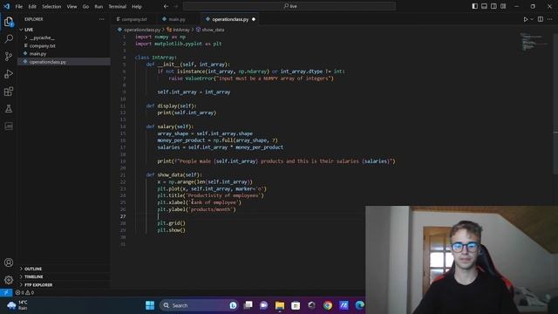This screenshot has height=314, width=558.
Task: Open the File menu
Action: pyautogui.click(x=19, y=6)
